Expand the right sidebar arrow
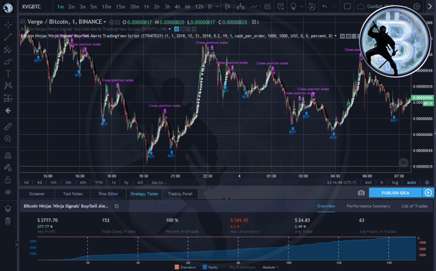 430,6
